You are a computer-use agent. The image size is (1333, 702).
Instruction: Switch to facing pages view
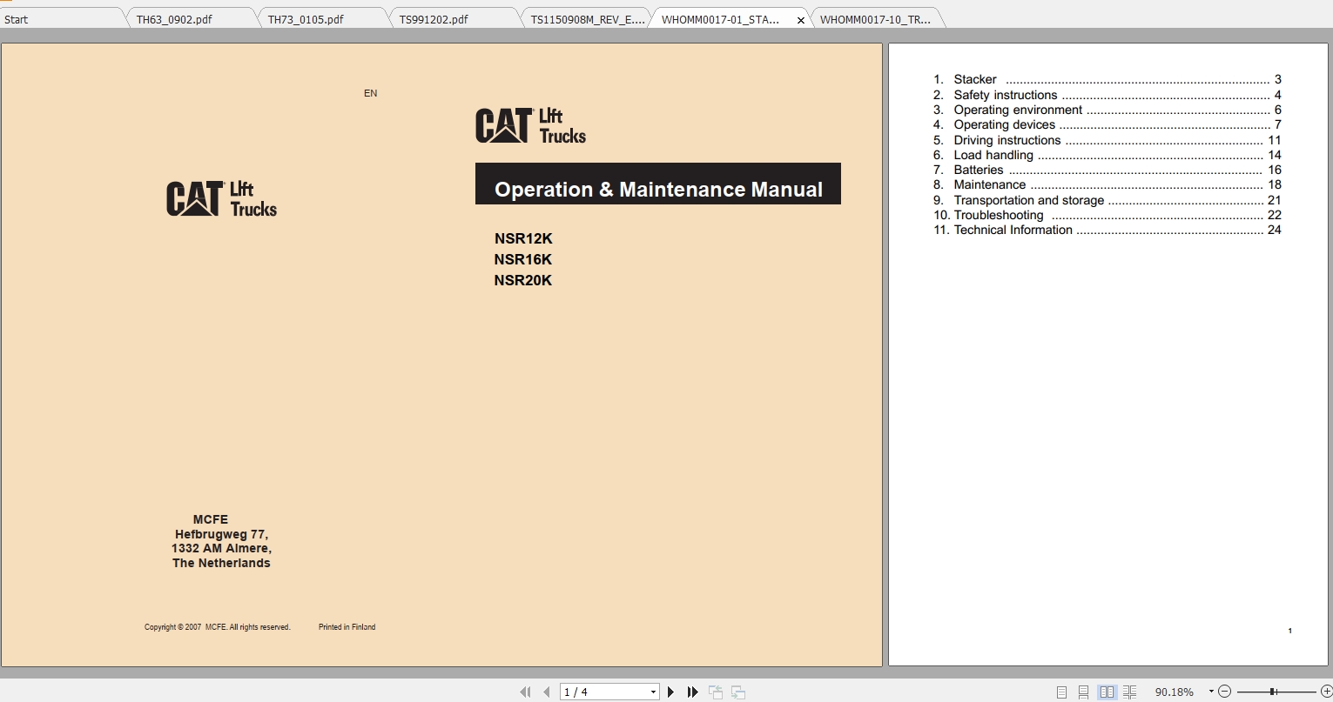[x=1107, y=692]
